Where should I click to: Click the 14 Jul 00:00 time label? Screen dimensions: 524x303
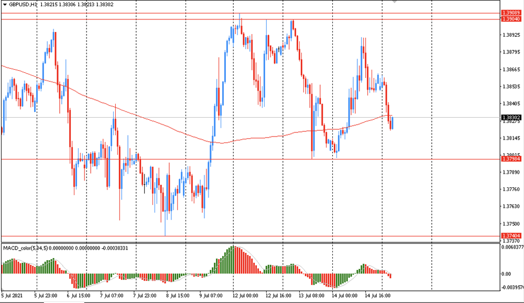point(344,296)
